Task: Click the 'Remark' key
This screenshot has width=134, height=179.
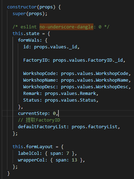Action: point(31,94)
